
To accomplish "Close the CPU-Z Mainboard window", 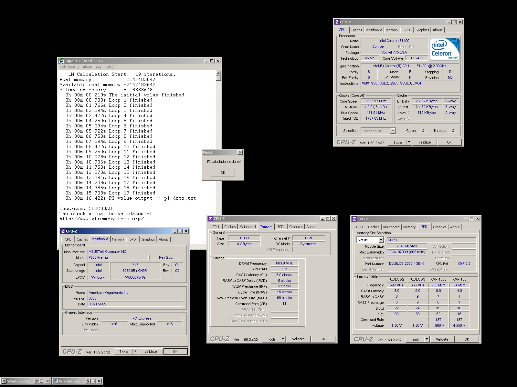I will 186,231.
